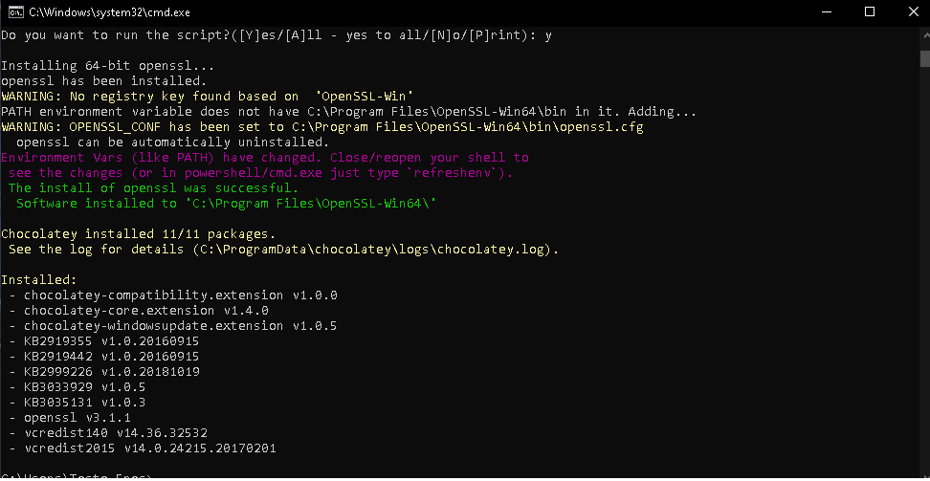Maximize the cmd.exe window
The height and width of the screenshot is (481, 930).
[870, 11]
